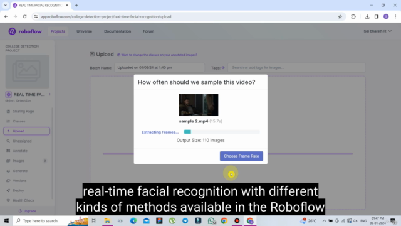
Task: Click the tags search input field
Action: pos(296,68)
